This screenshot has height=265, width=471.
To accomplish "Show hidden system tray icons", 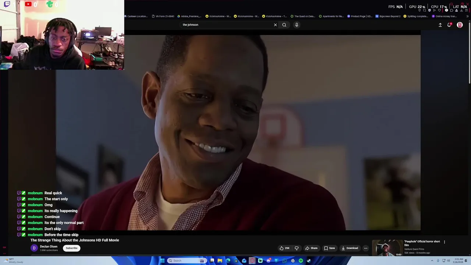I will (x=432, y=261).
